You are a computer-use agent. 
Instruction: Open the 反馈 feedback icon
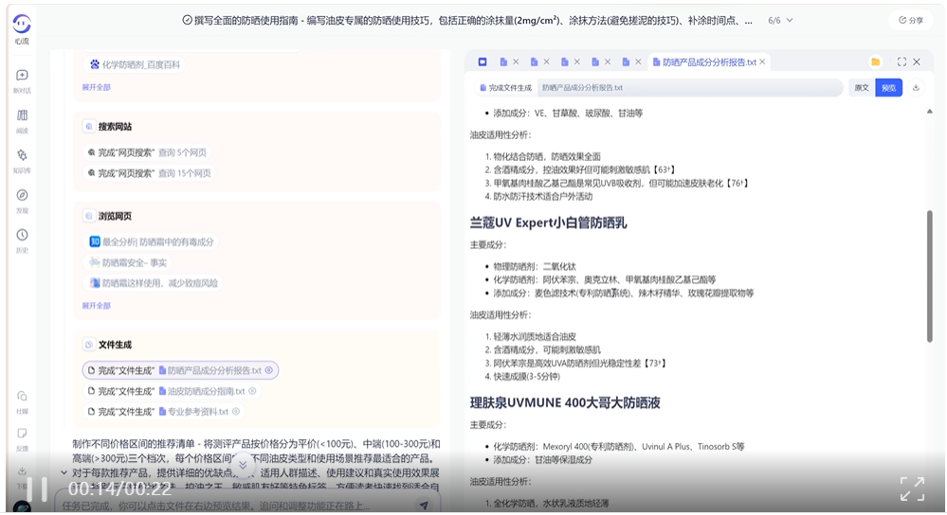22,434
